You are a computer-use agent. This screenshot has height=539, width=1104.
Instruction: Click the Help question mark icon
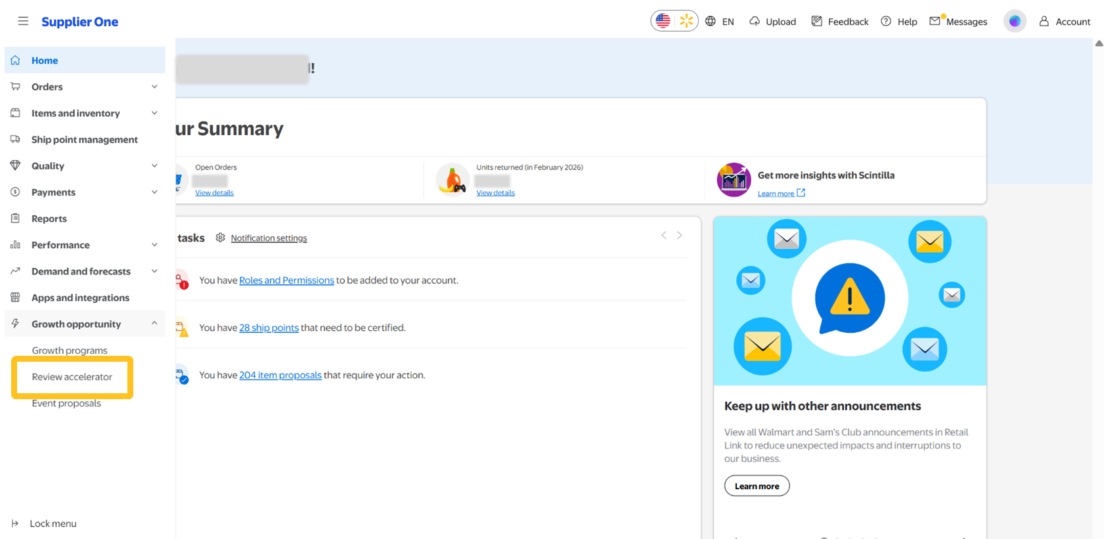(x=886, y=21)
